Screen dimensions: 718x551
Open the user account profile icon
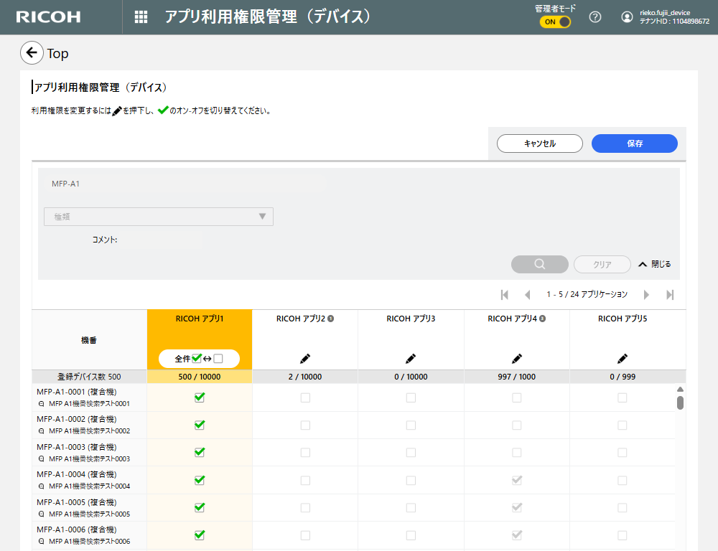[628, 17]
